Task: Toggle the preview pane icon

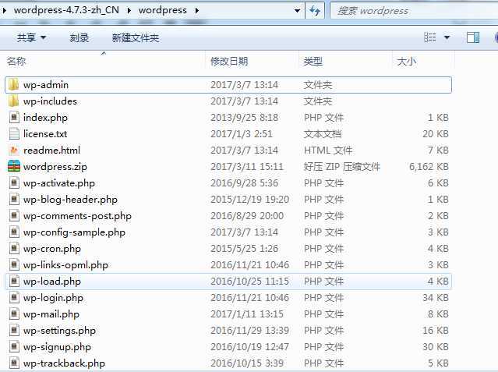Action: point(473,37)
